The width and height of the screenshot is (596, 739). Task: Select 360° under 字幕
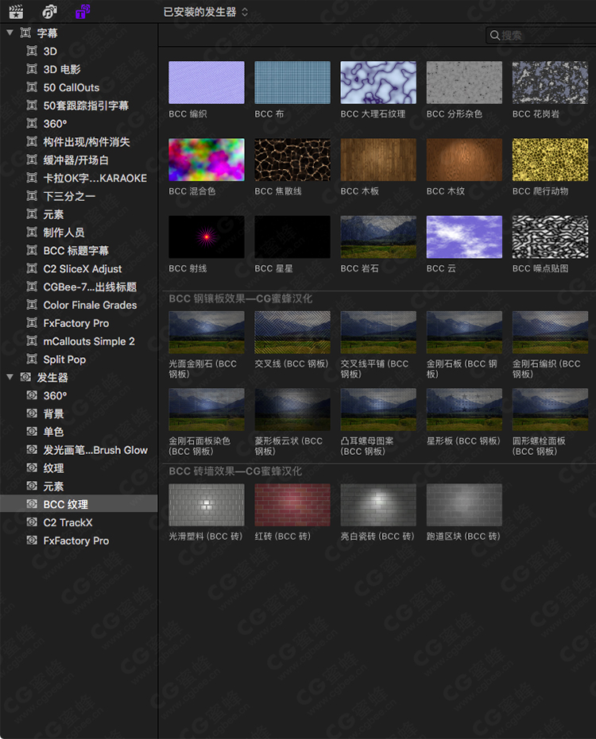click(79, 124)
